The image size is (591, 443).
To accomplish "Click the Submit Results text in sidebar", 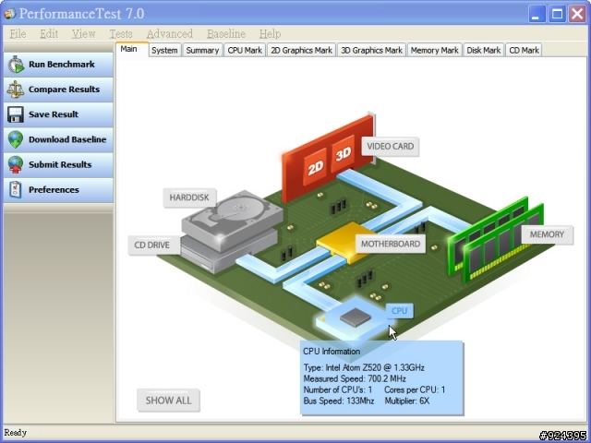I will (x=60, y=164).
